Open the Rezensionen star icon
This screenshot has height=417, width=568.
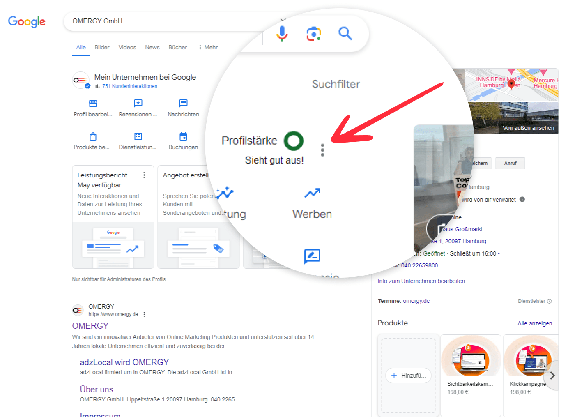[138, 103]
